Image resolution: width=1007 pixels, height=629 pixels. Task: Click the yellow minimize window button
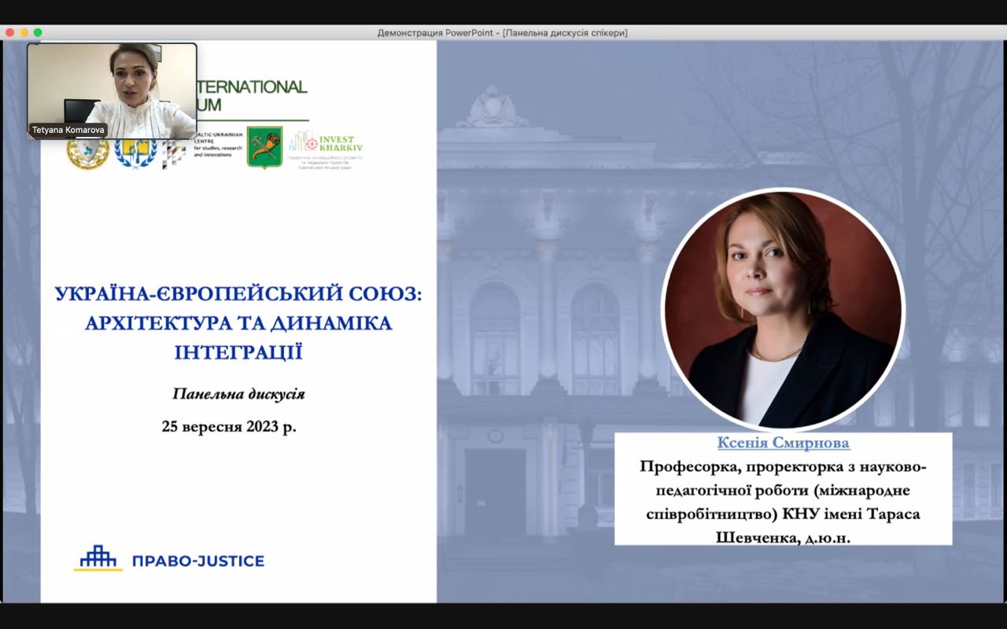[24, 32]
